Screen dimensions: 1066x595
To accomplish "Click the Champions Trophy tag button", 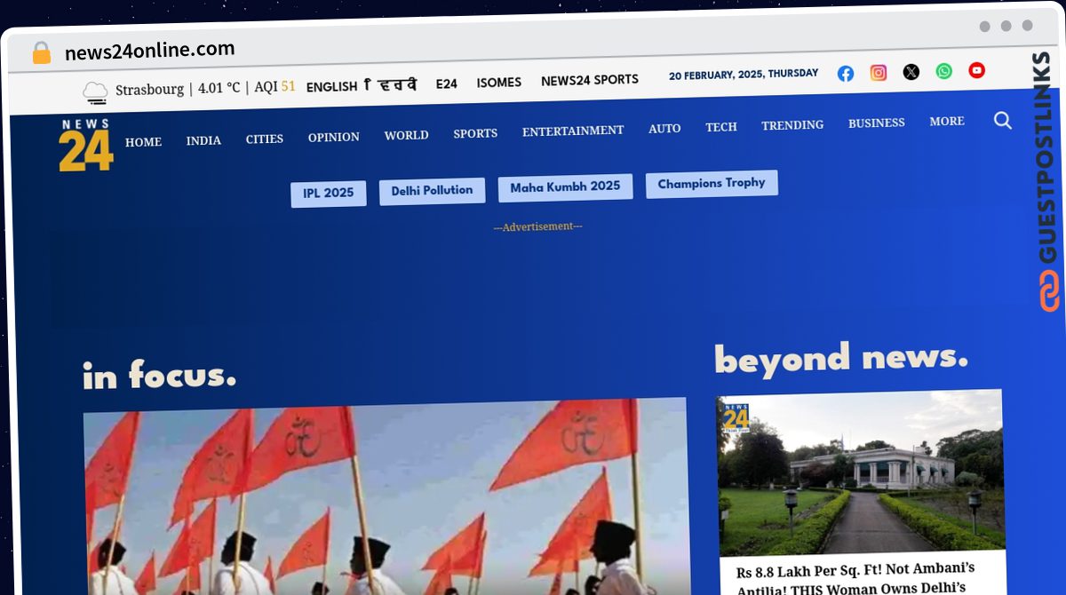I will click(712, 184).
